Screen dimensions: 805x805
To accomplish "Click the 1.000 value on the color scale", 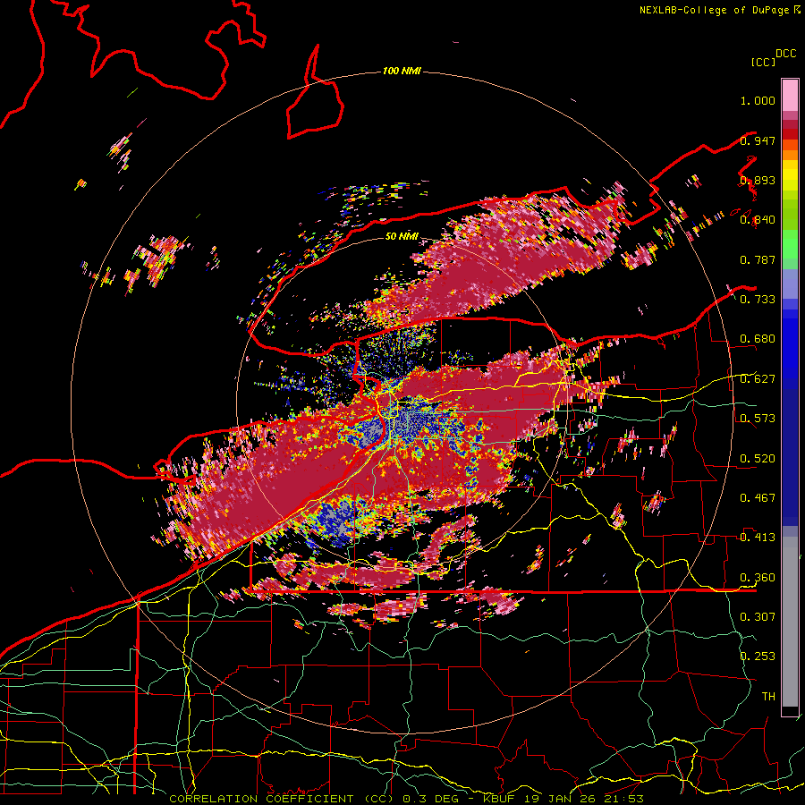I will [x=758, y=100].
